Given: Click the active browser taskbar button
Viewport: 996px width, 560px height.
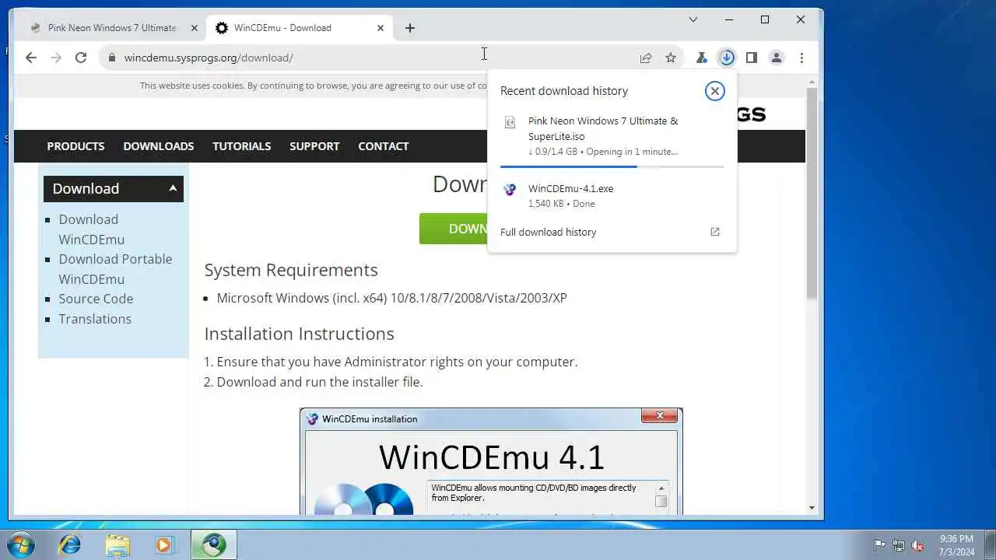Looking at the screenshot, I should [x=213, y=544].
